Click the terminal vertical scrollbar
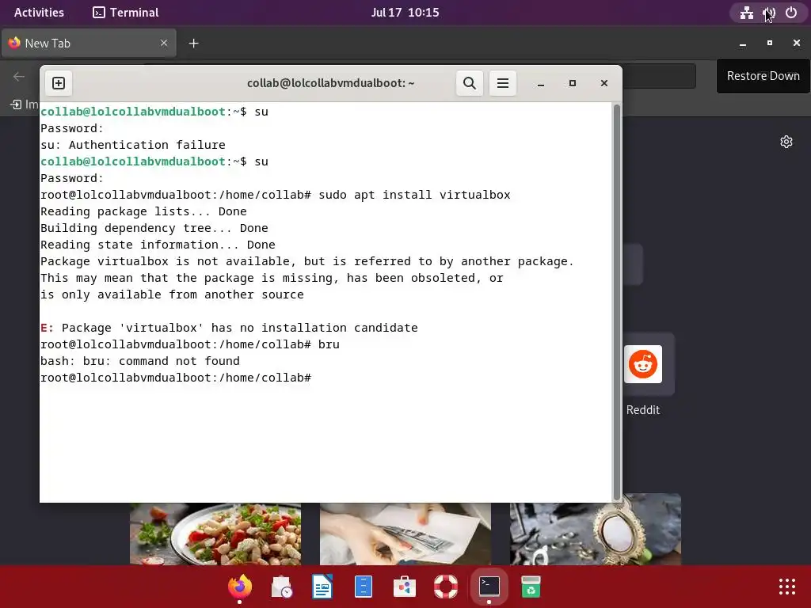 coord(616,302)
